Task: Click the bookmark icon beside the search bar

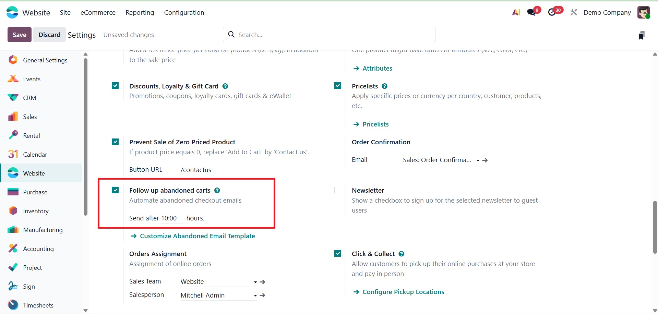Action: coord(641,35)
